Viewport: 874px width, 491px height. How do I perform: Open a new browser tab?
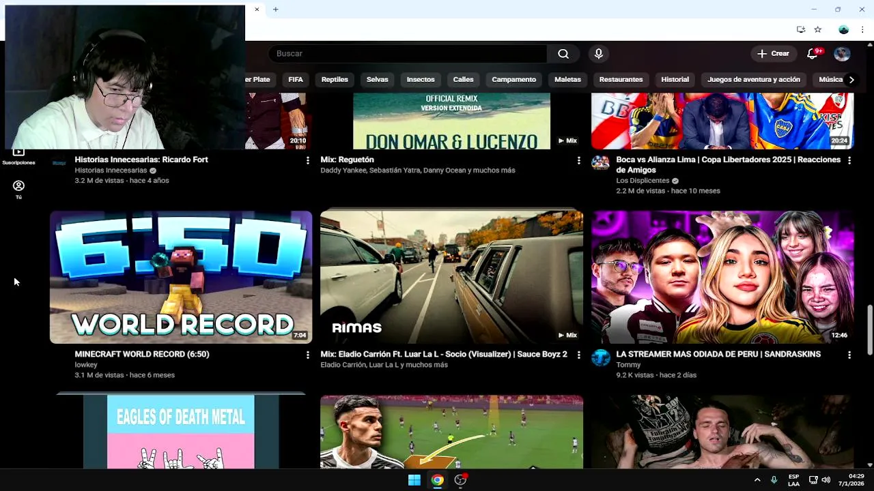pyautogui.click(x=276, y=10)
